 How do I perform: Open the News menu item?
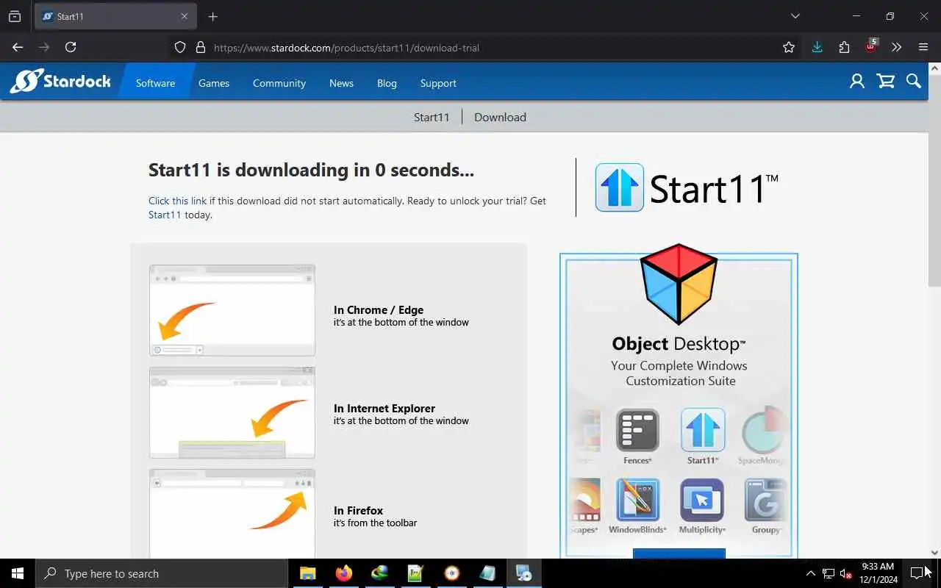[x=341, y=83]
